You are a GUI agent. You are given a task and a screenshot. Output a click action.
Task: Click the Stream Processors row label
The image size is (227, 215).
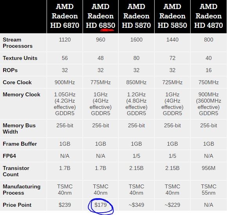pos(18,43)
